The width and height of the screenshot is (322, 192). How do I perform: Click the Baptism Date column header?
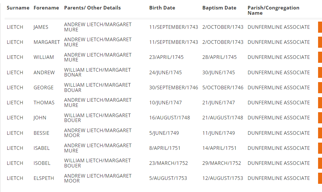pyautogui.click(x=219, y=8)
